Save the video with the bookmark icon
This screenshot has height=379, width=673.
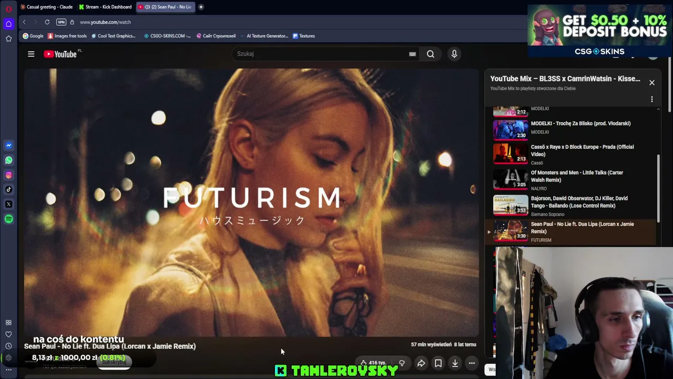click(x=438, y=363)
